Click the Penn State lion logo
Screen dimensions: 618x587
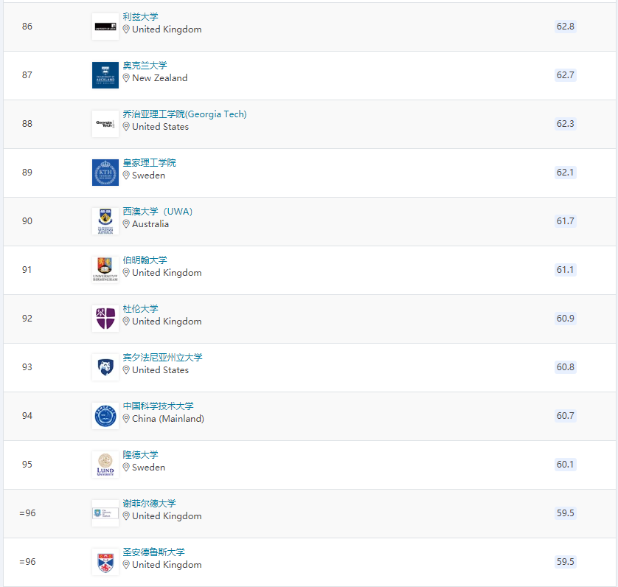105,367
